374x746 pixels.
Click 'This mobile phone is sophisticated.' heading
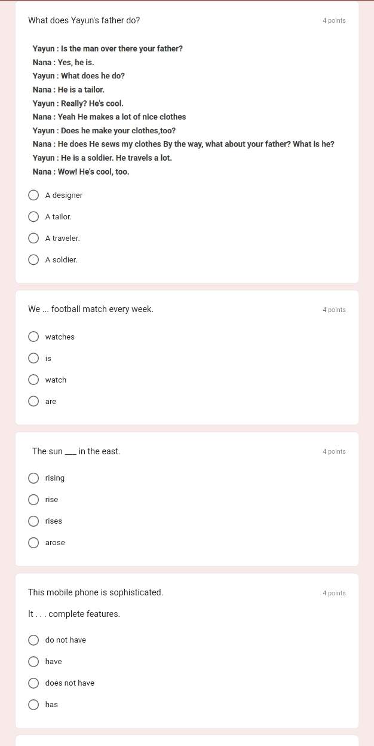(x=96, y=592)
